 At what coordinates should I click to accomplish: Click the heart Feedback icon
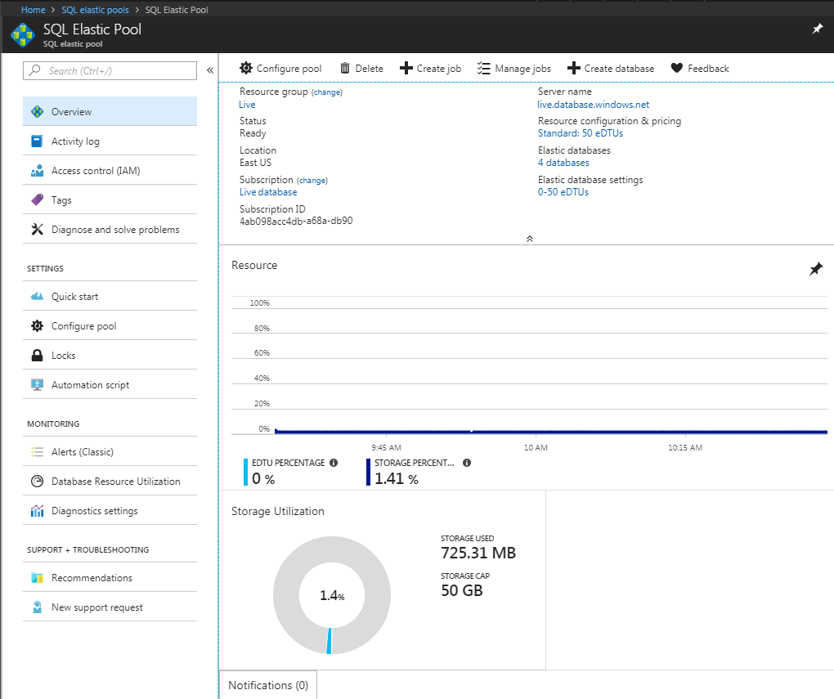tap(676, 68)
